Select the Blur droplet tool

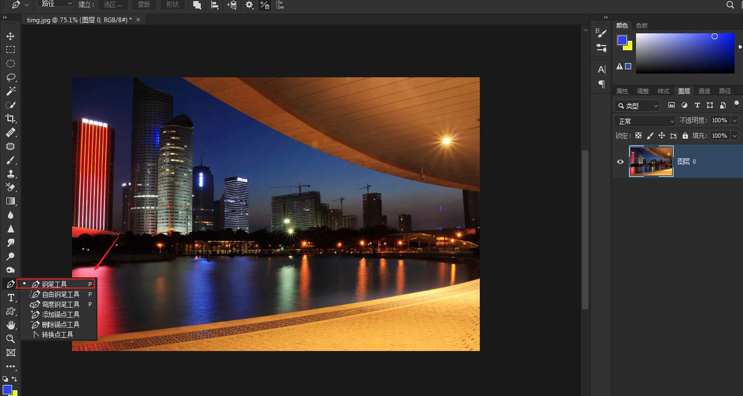[10, 215]
